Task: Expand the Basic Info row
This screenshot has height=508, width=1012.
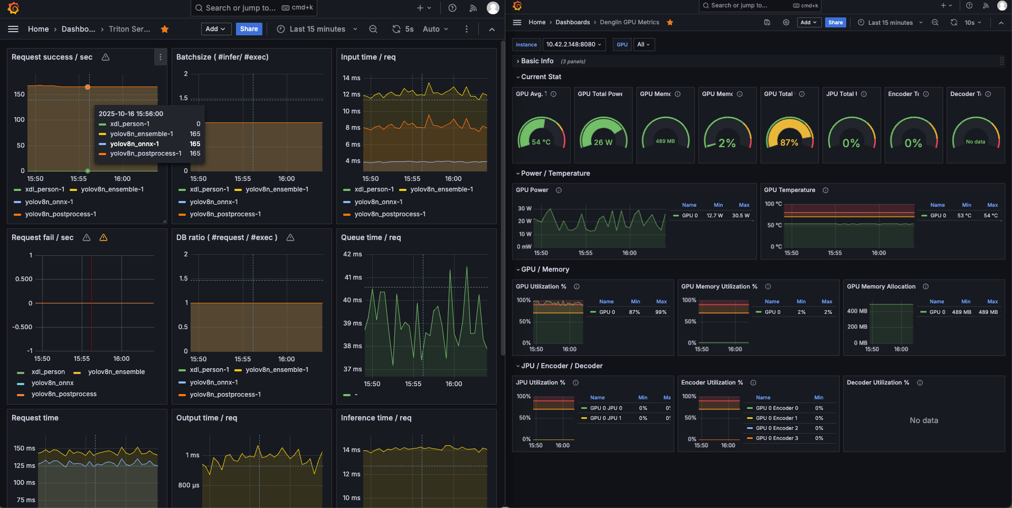Action: (x=537, y=61)
